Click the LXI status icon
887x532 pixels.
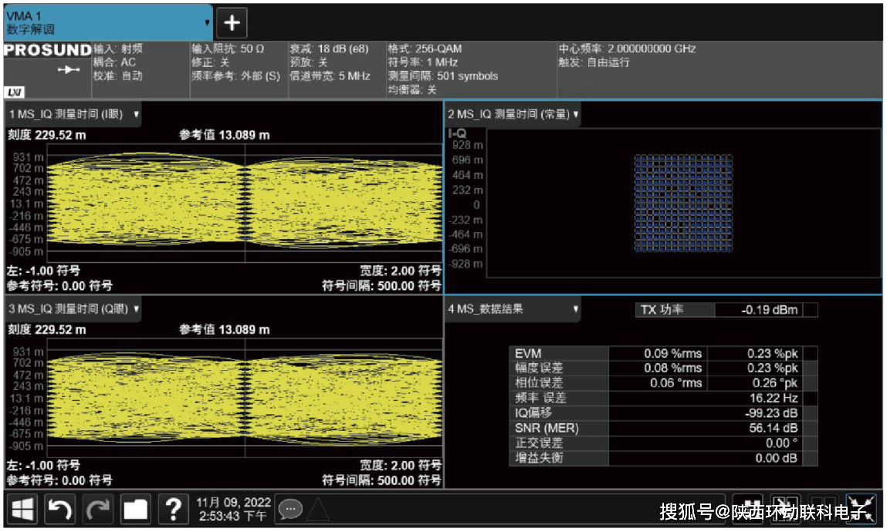14,92
